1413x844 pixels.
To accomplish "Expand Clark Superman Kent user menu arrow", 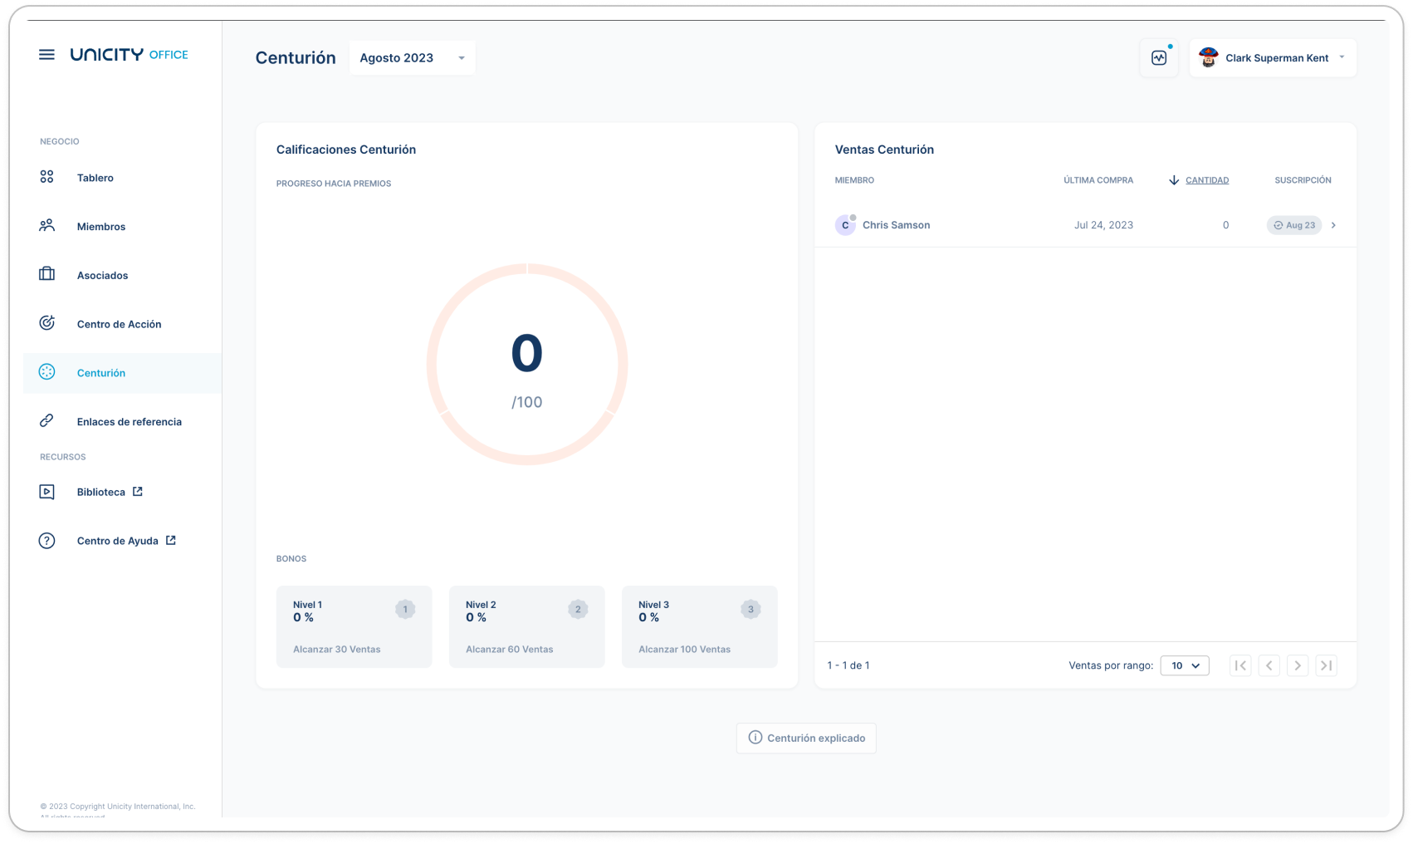I will pos(1342,57).
